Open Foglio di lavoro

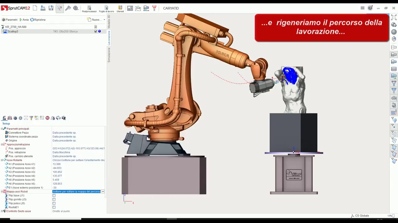106,9
